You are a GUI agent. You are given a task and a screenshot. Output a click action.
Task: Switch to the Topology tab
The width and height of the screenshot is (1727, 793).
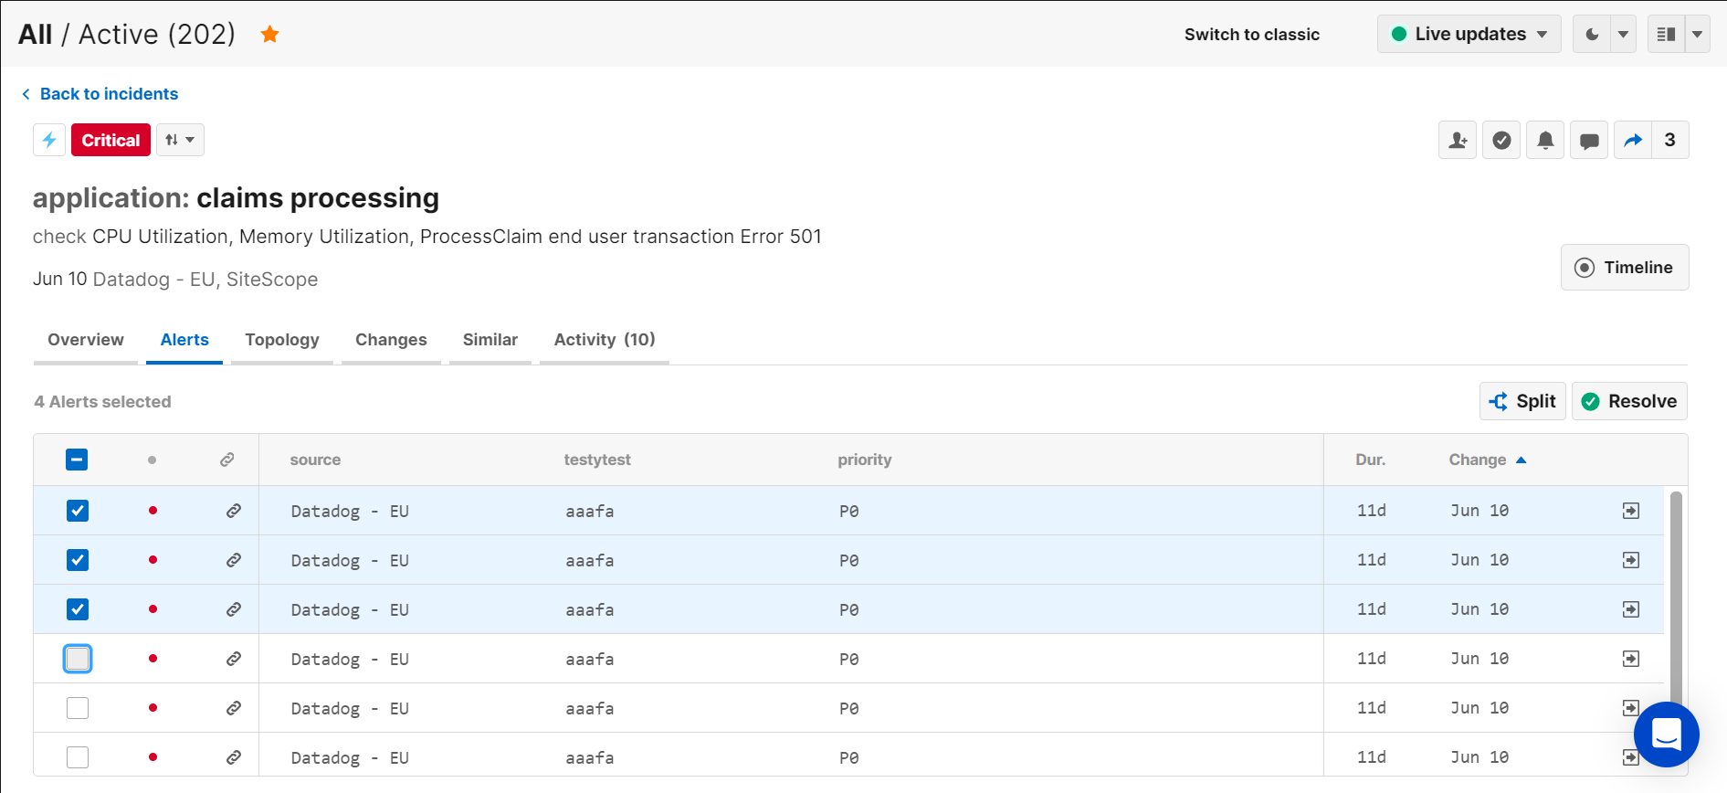(x=281, y=340)
